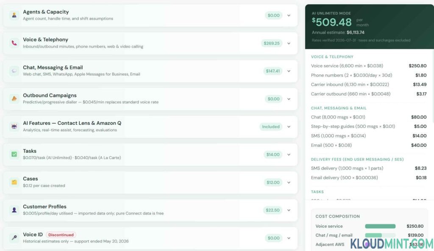Click the Cases heading

31,179
